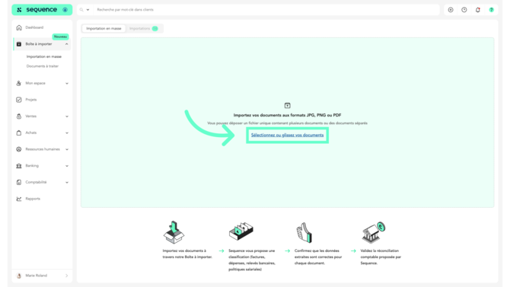Open the notifications bell
Screen dimensions: 510x287
point(478,10)
